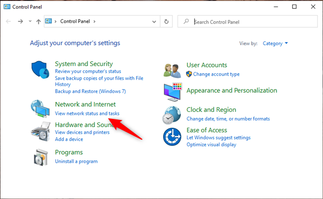Open View network status and tasks

[87, 113]
